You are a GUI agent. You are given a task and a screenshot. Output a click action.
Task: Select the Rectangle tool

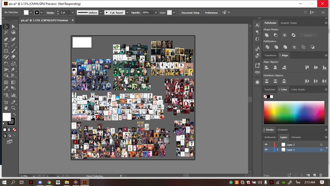coord(6,51)
